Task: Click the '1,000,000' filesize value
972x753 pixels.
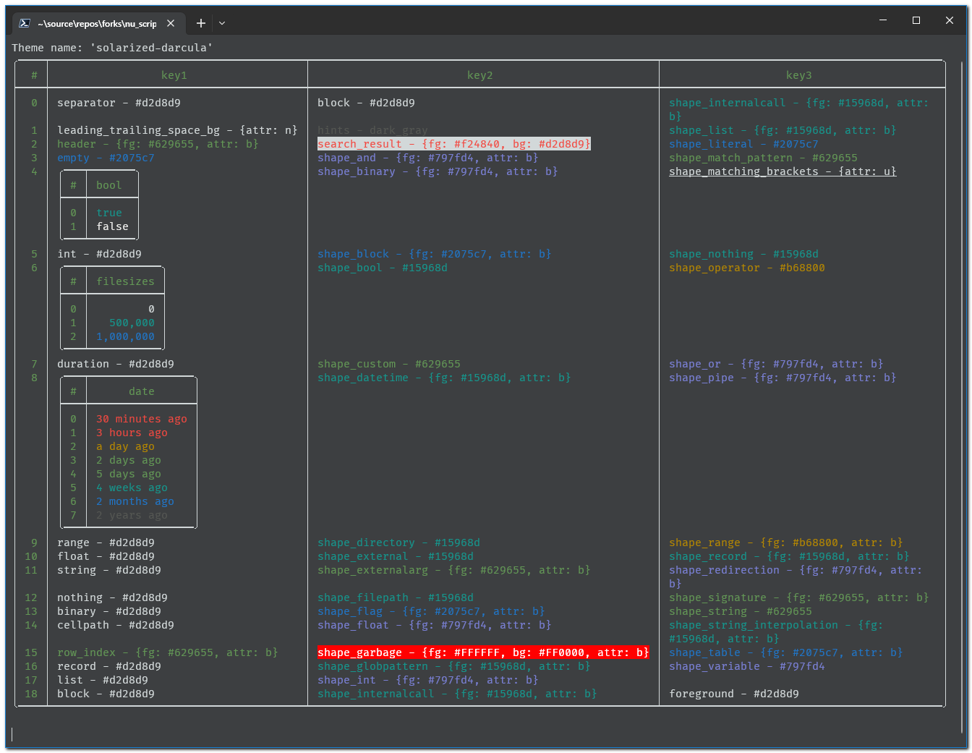Action: [x=126, y=336]
